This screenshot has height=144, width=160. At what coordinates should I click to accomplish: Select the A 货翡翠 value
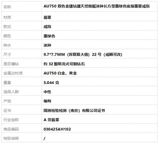pyautogui.click(x=51, y=120)
